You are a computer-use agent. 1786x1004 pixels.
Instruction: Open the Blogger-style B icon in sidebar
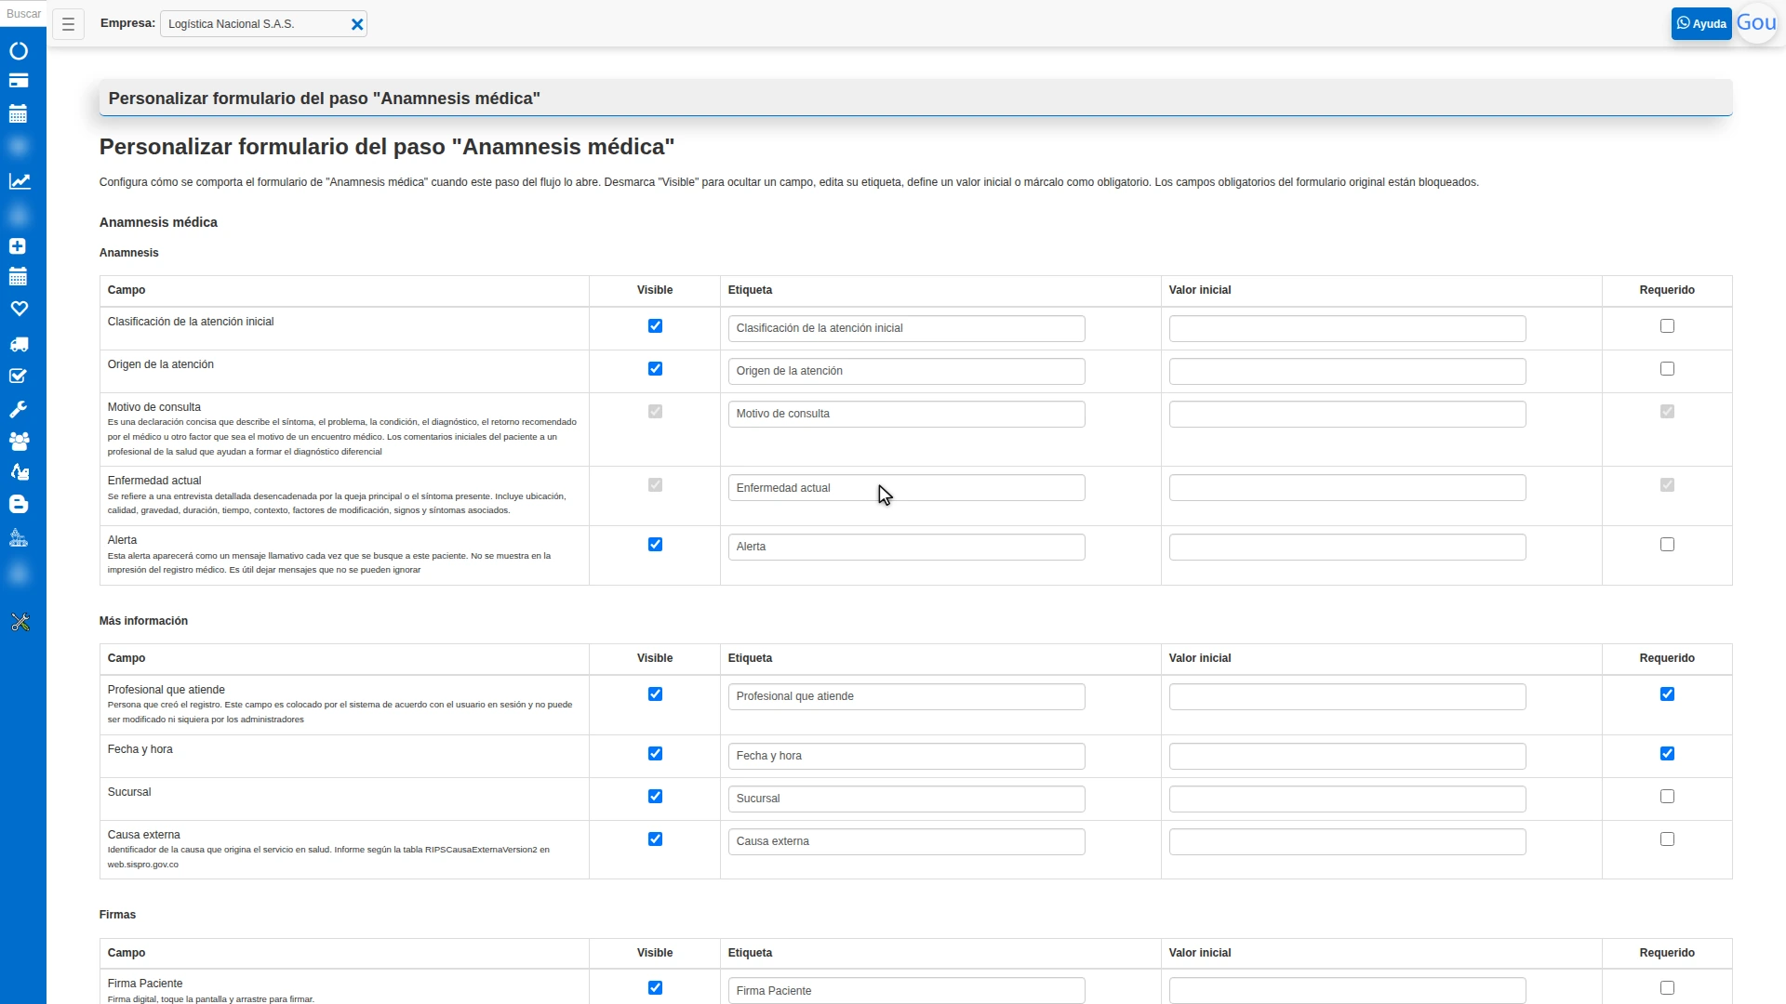point(18,504)
